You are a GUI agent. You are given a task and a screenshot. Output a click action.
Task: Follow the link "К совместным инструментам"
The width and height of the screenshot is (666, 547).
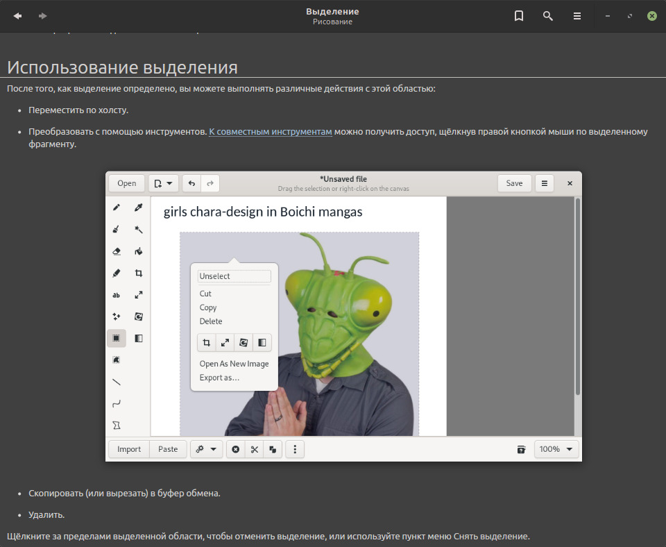pyautogui.click(x=271, y=132)
